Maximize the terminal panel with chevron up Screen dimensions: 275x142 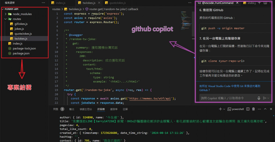(x=265, y=109)
